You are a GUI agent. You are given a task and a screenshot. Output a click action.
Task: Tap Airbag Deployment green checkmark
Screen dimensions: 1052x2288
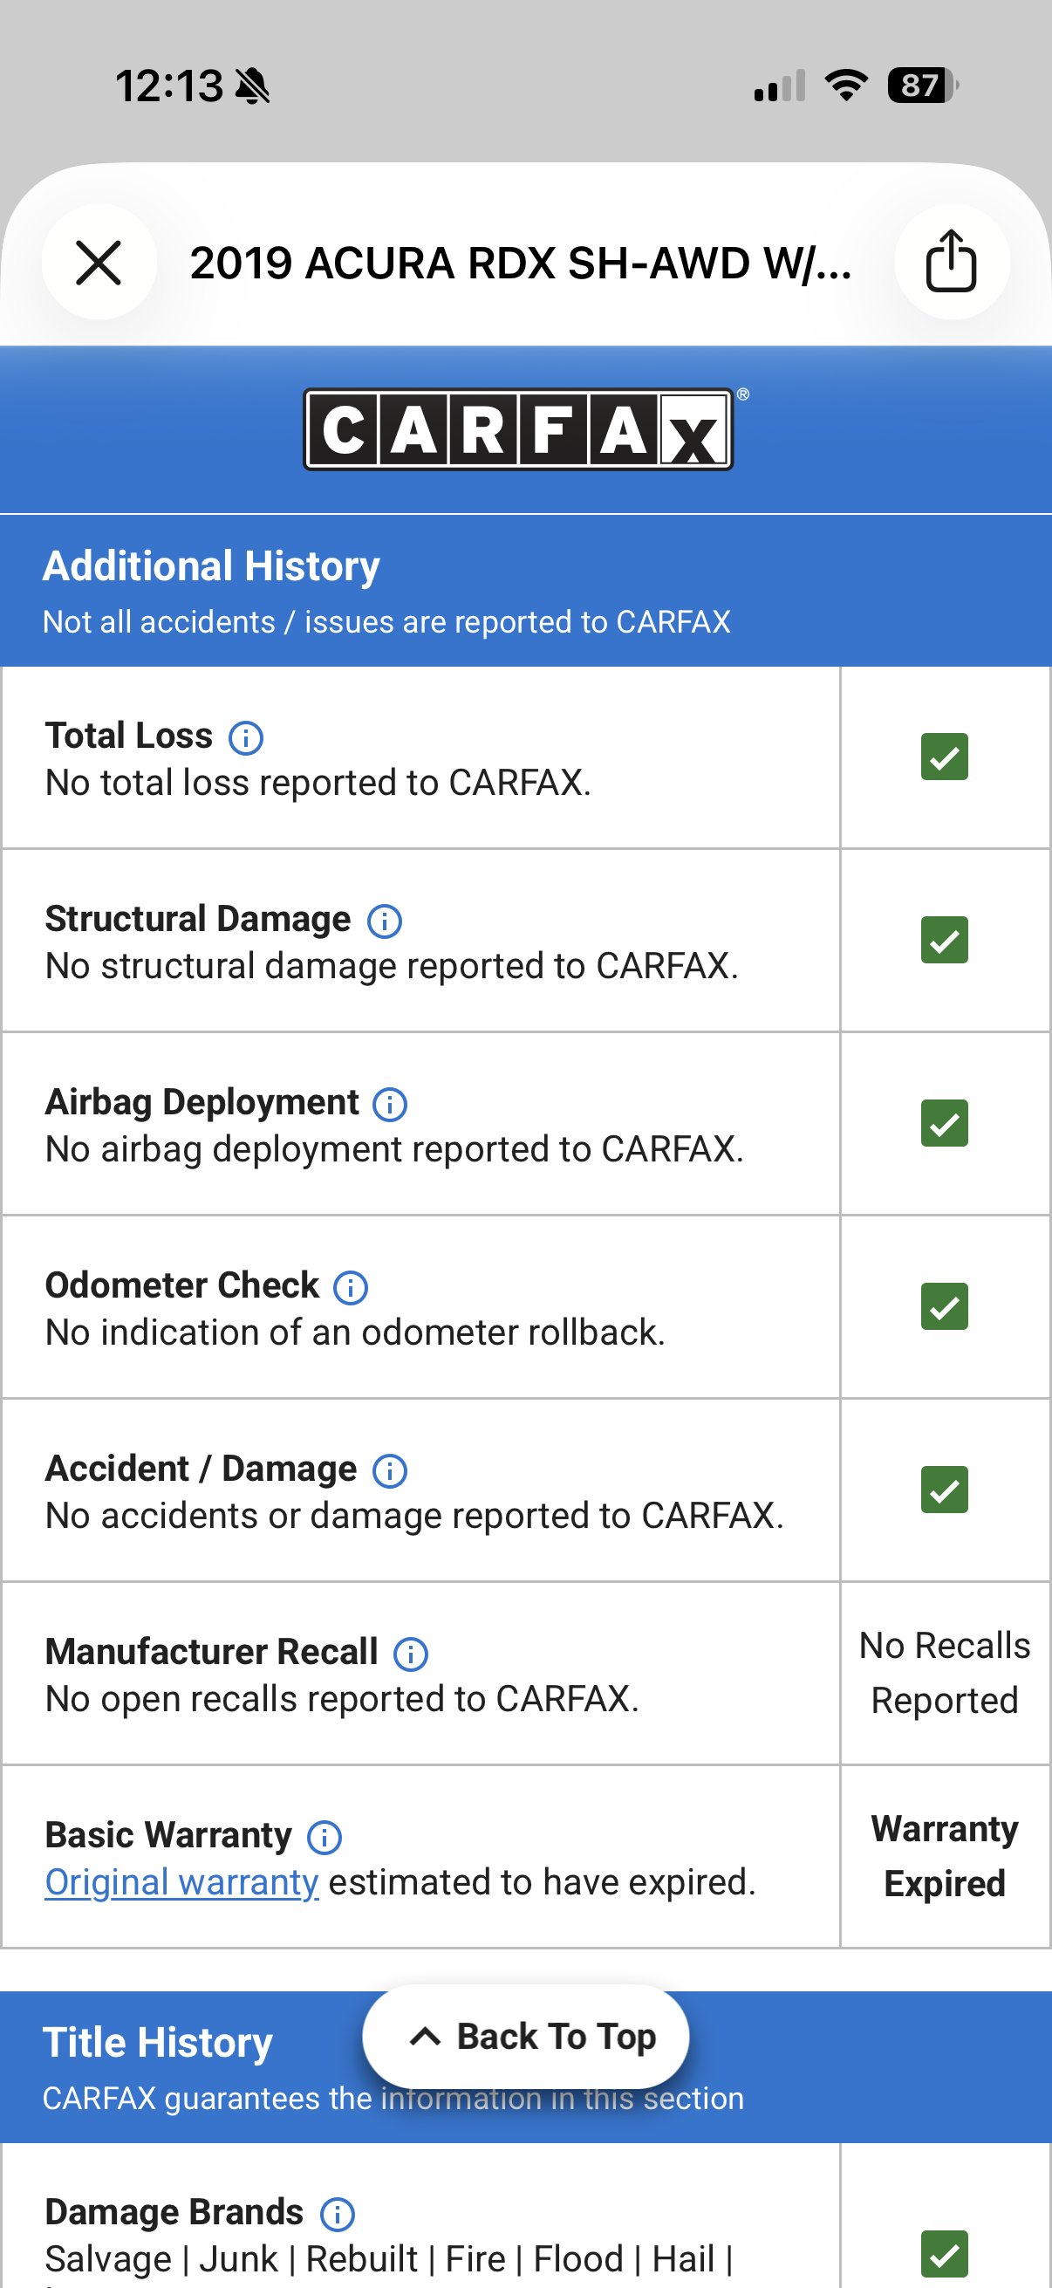point(944,1124)
